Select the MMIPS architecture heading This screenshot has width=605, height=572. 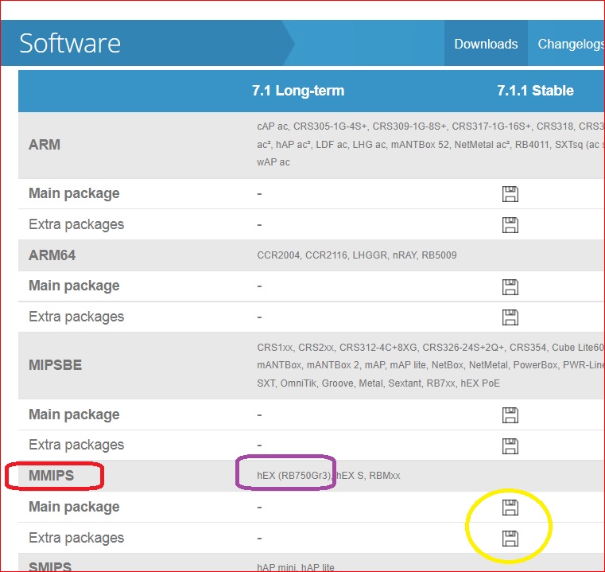point(51,476)
